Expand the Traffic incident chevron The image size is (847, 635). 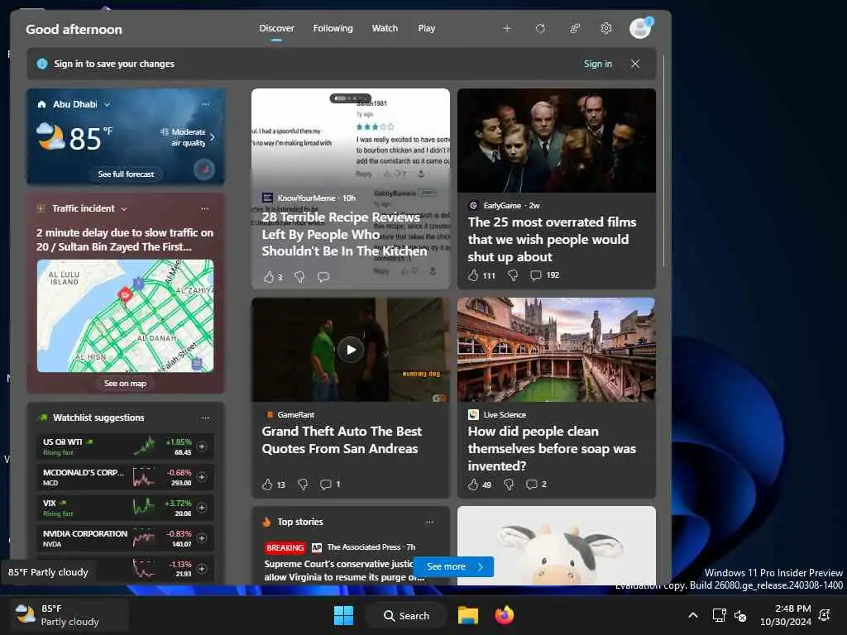point(124,209)
